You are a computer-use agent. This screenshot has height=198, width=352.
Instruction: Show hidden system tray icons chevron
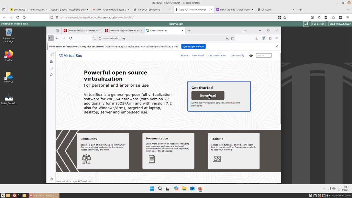pyautogui.click(x=323, y=188)
